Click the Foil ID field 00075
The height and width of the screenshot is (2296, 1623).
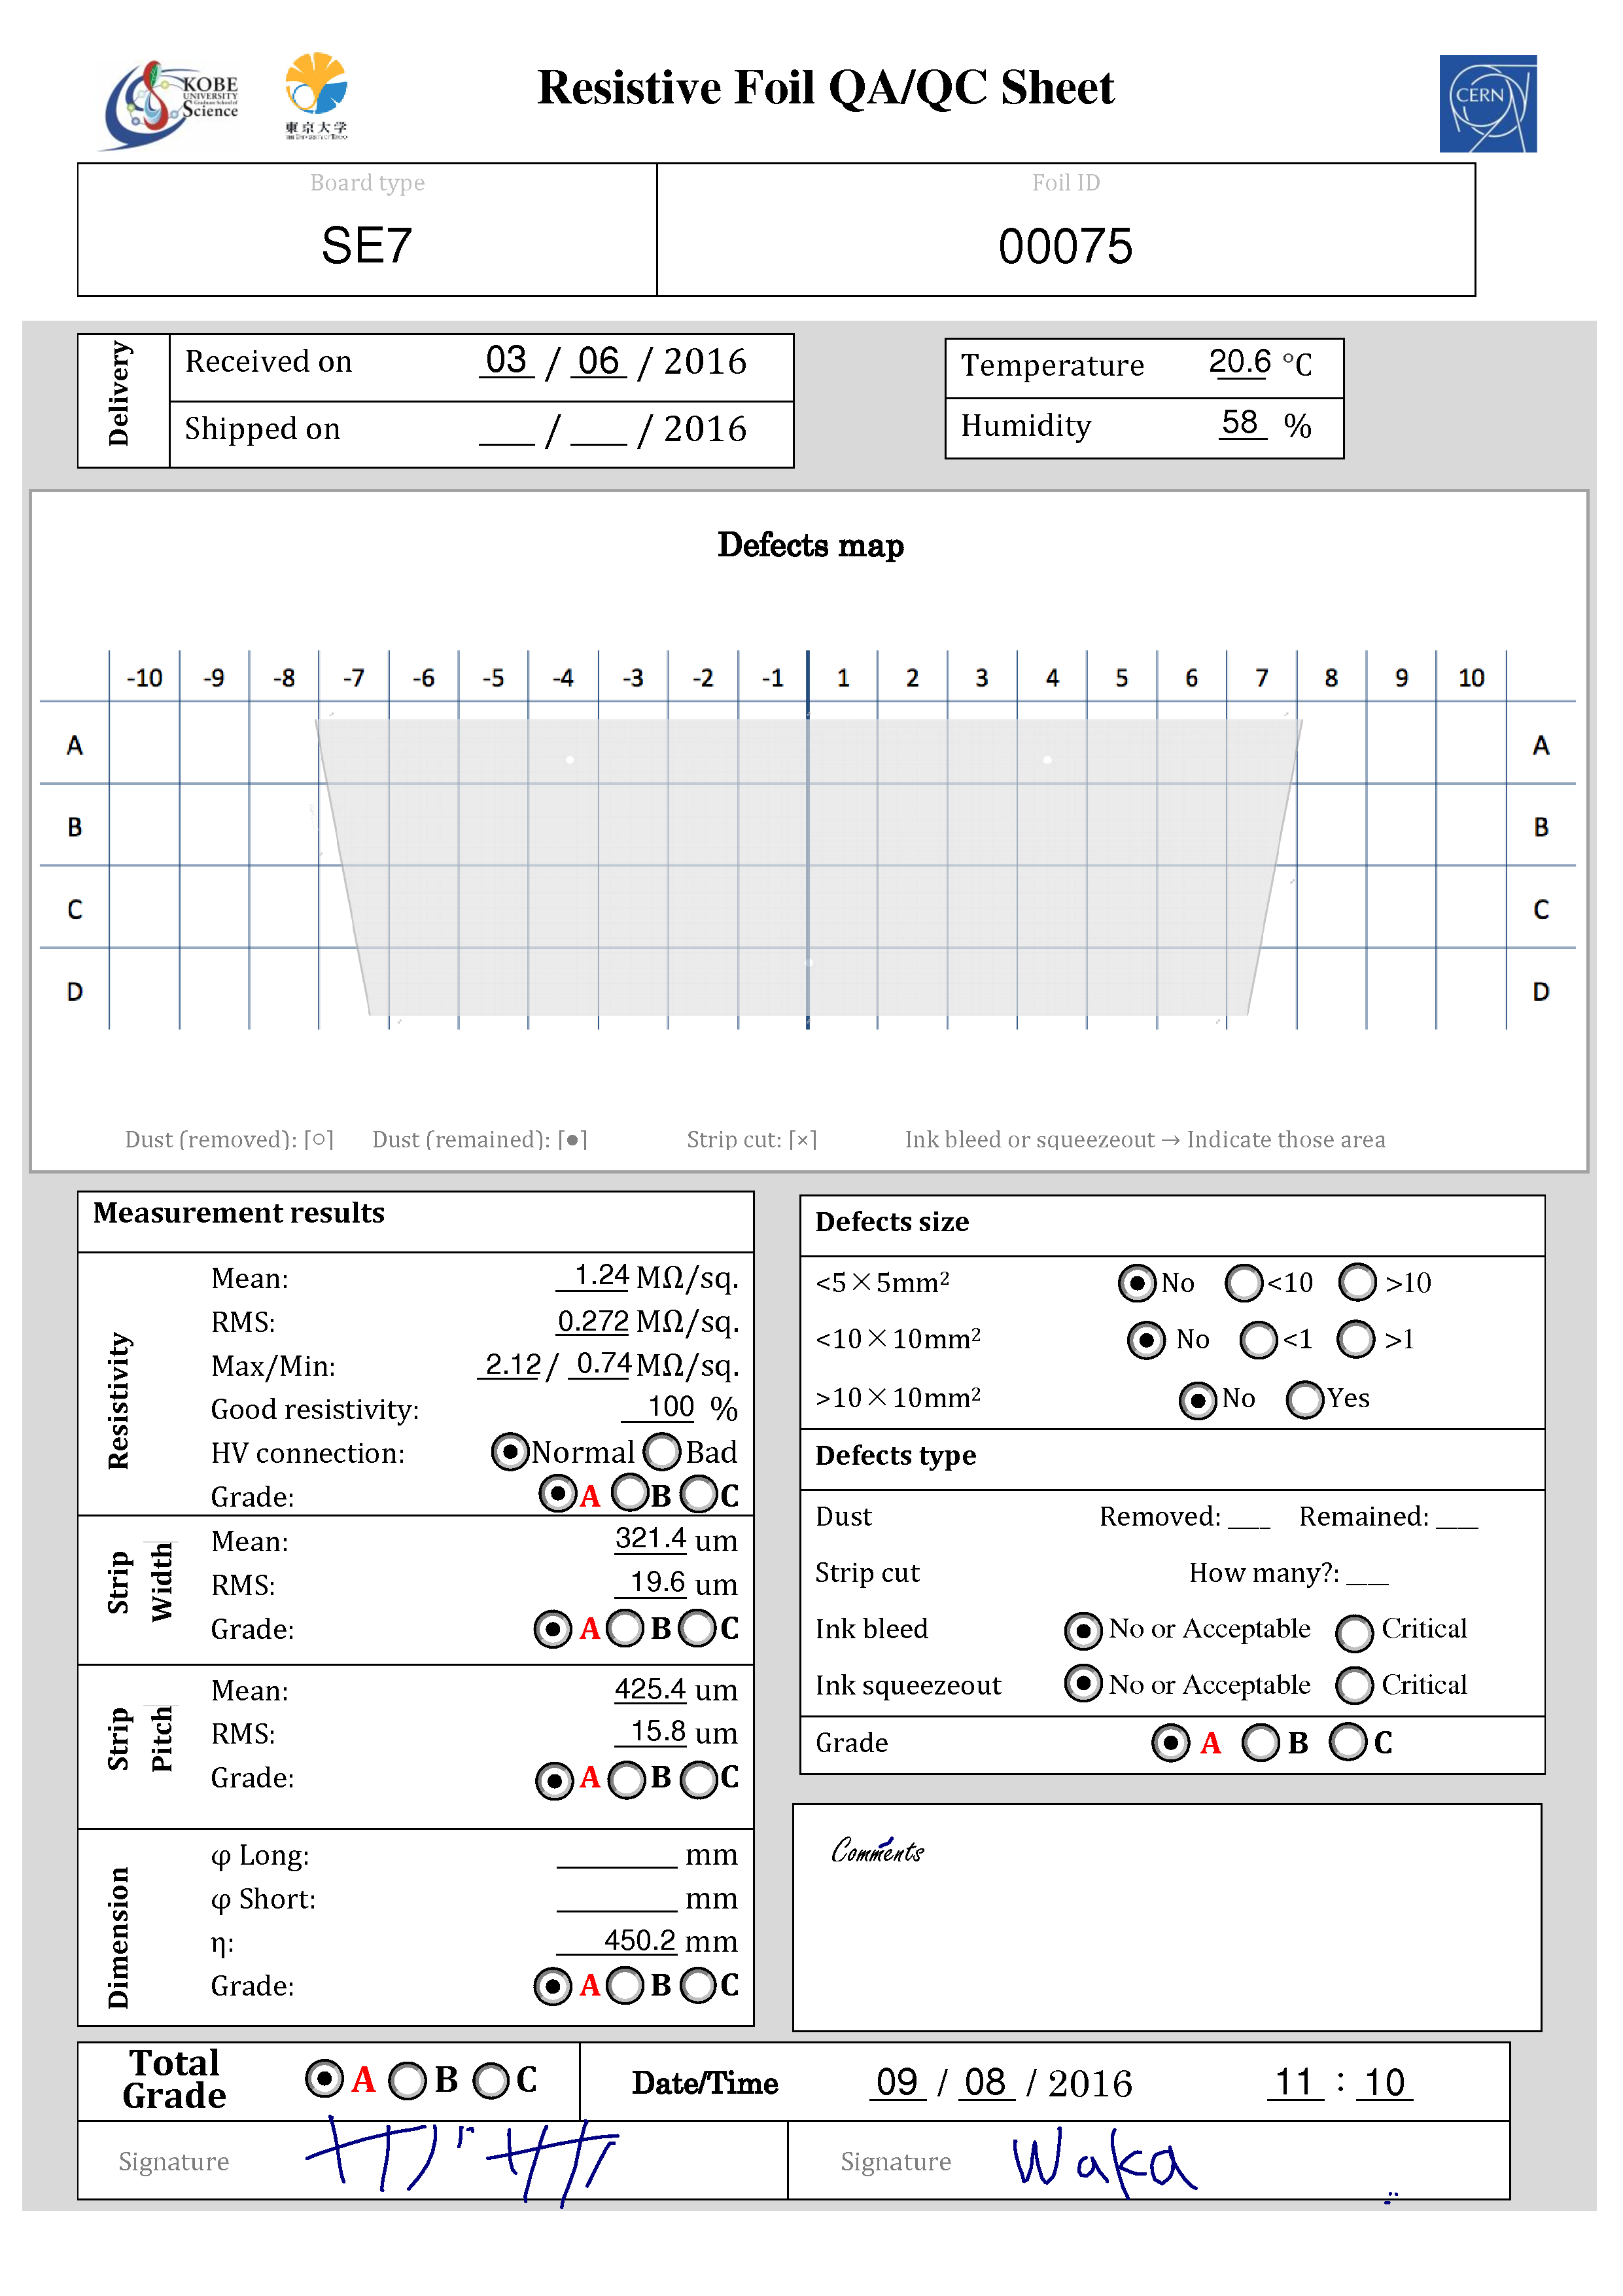pos(1066,246)
